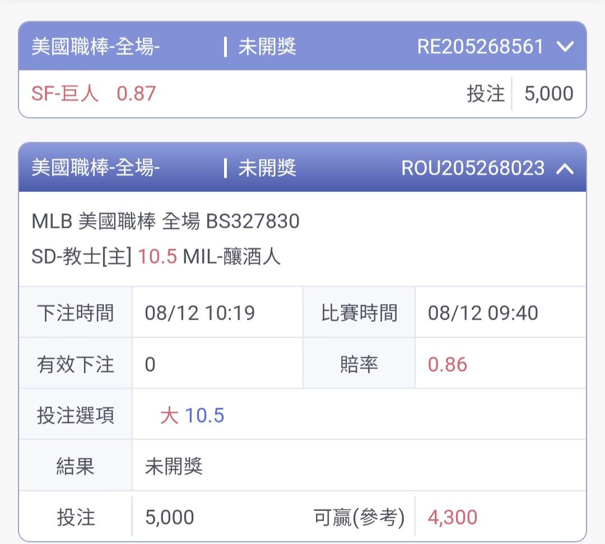Click the 結果 row 未開獎 value

click(x=174, y=467)
